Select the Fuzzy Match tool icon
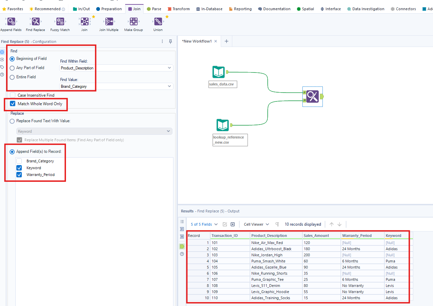 click(60, 22)
